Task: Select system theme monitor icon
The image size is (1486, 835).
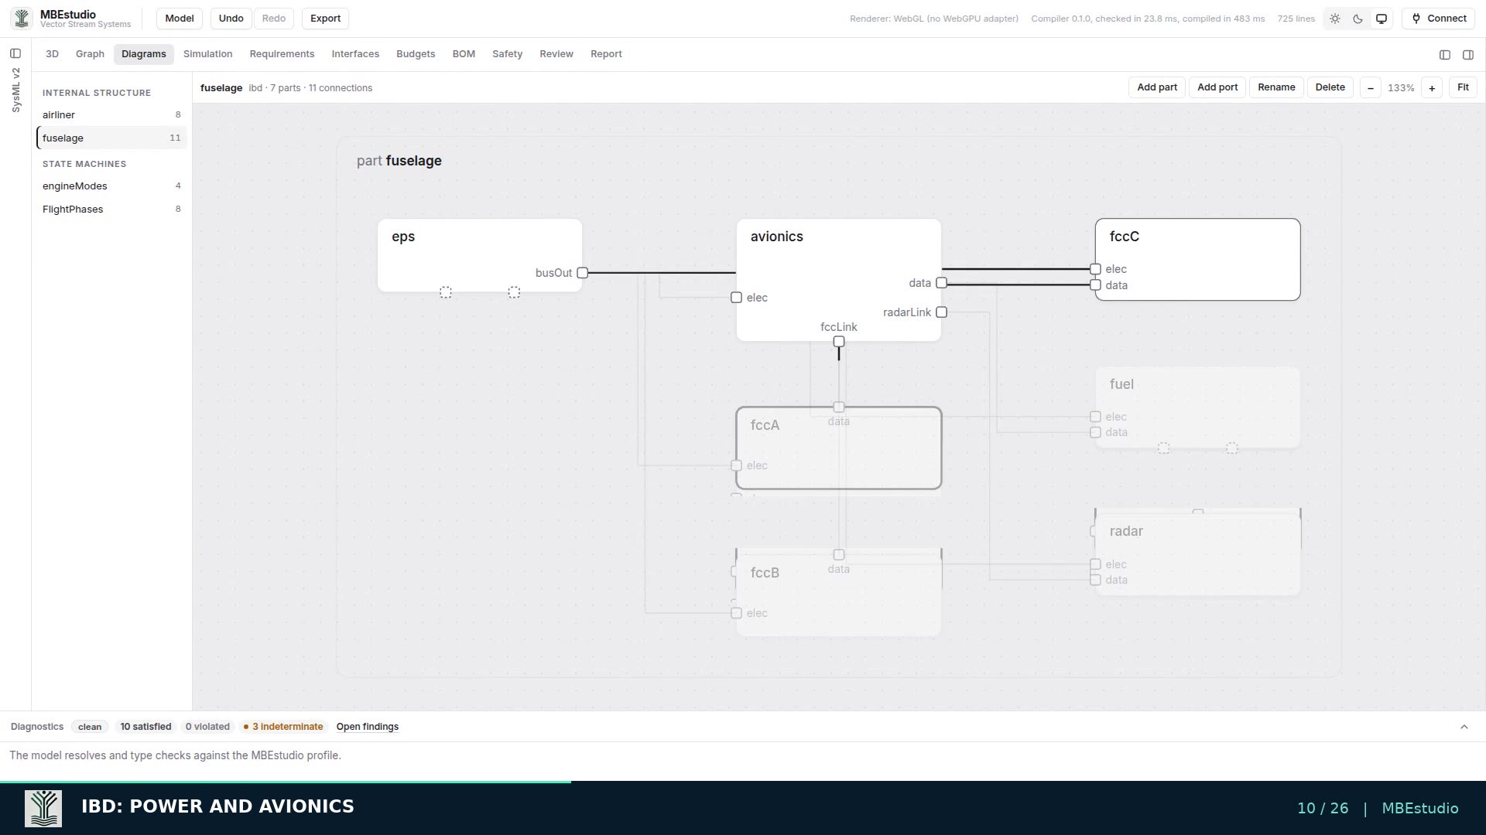Action: pos(1382,19)
